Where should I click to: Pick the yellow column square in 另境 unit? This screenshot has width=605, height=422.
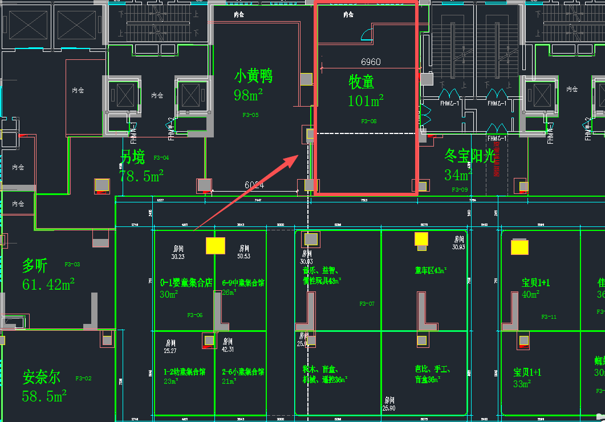pos(102,185)
